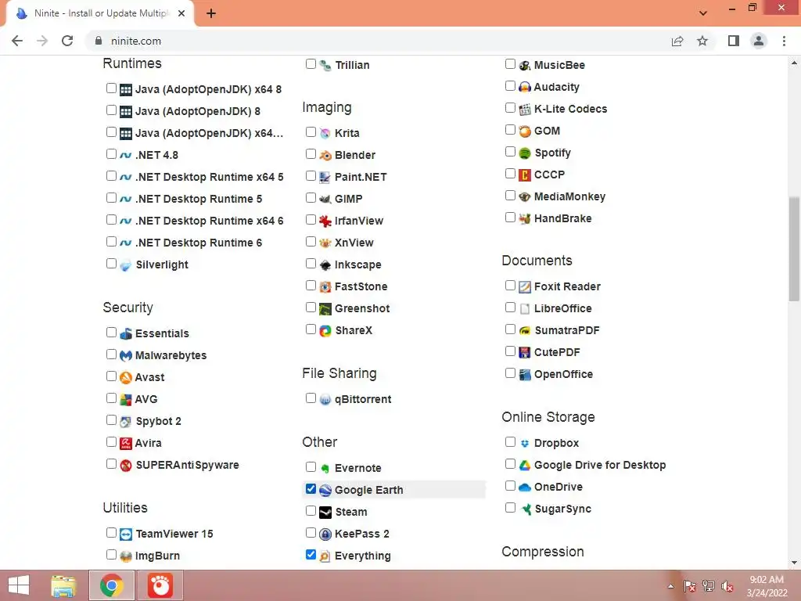Viewport: 801px width, 601px height.
Task: Click the qBittorrent icon
Action: click(x=325, y=400)
